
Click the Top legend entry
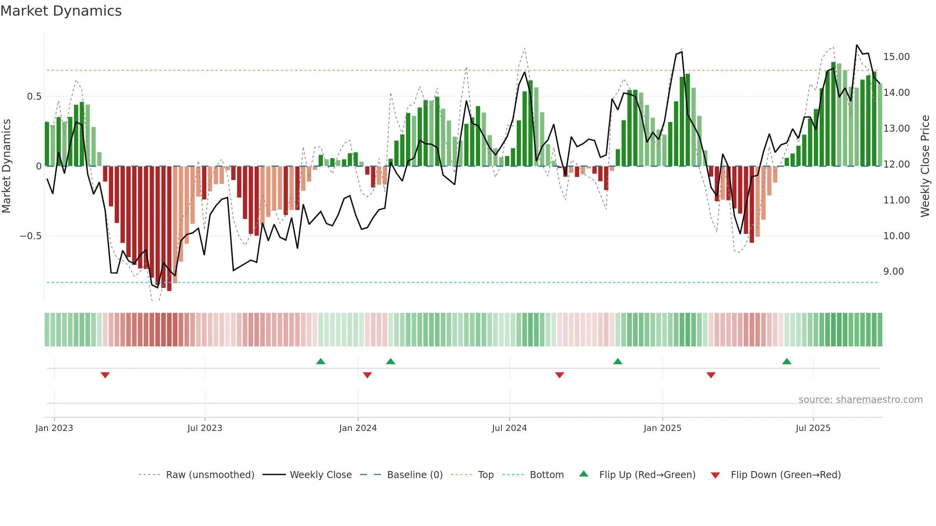(472, 475)
